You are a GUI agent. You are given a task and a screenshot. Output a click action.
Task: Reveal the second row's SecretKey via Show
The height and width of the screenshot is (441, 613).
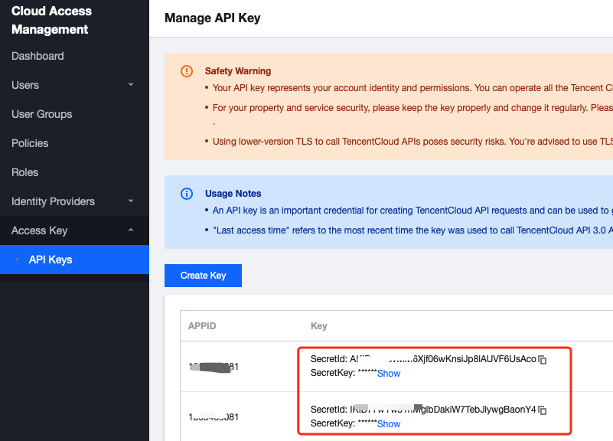pyautogui.click(x=389, y=424)
